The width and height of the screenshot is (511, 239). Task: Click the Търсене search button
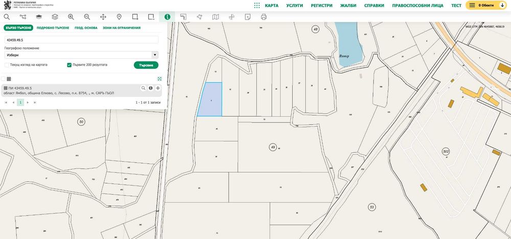146,65
